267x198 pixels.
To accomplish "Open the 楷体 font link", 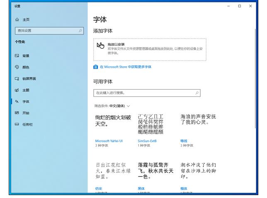I will click(x=184, y=188).
